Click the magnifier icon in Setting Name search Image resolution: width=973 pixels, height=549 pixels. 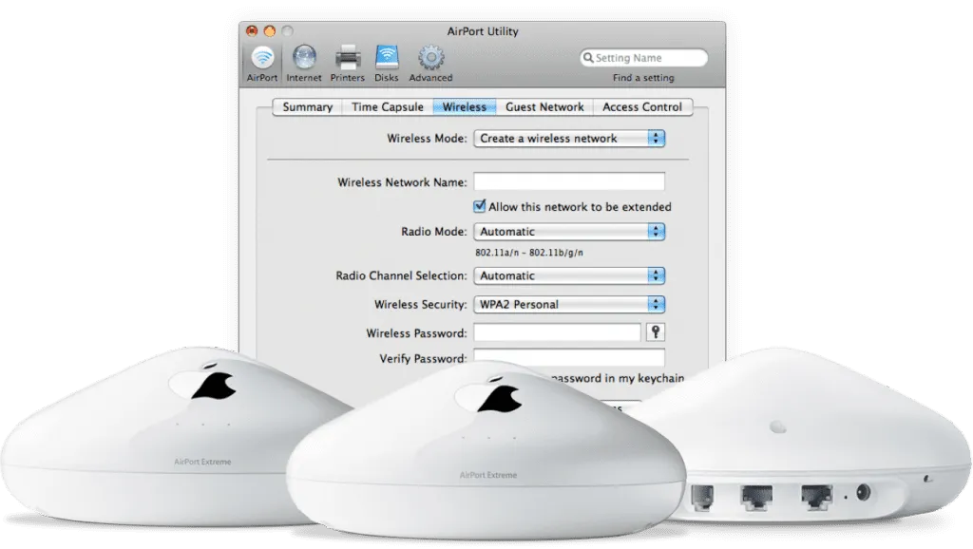pos(590,57)
